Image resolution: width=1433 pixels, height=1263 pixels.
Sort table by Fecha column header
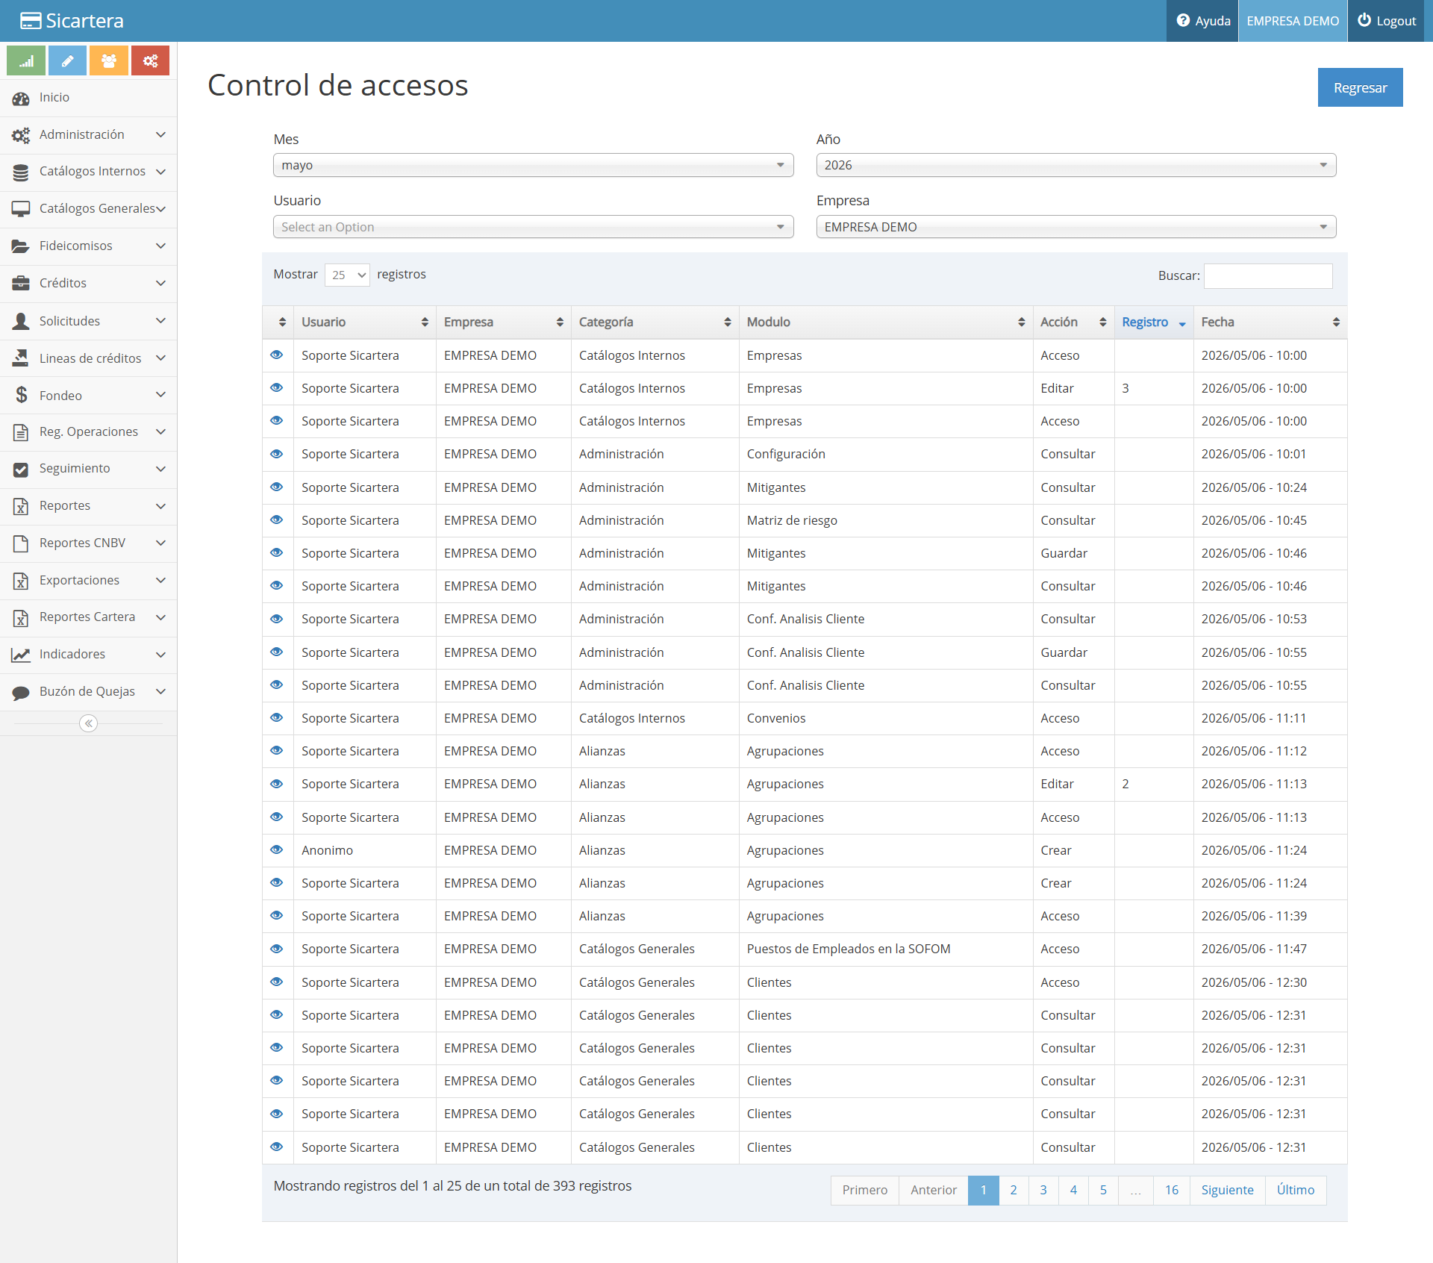(x=1270, y=322)
